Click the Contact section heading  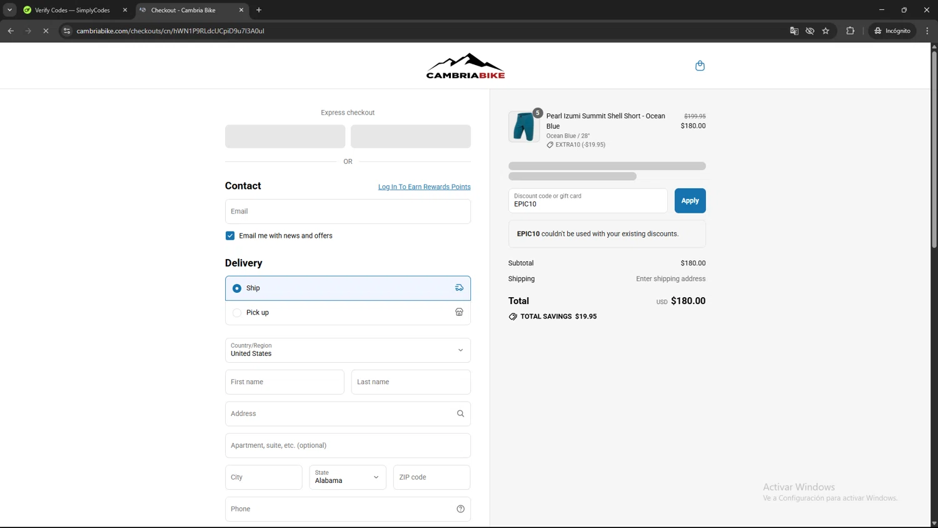[243, 186]
